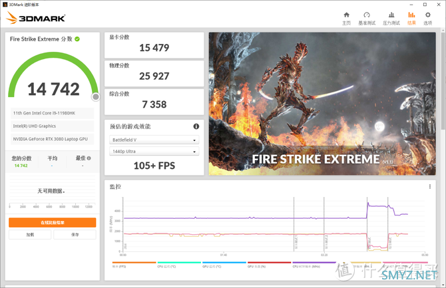Open the monitoring panel three-dot menu
Viewport: 446px width, 288px height.
(x=430, y=186)
